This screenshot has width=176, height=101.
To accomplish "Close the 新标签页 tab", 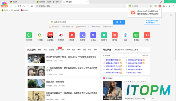I will (x=87, y=2).
